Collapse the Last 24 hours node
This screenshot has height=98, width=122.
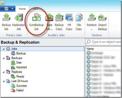pos(4,81)
